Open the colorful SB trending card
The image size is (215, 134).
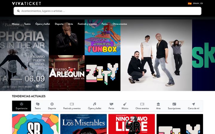click(x=35, y=124)
